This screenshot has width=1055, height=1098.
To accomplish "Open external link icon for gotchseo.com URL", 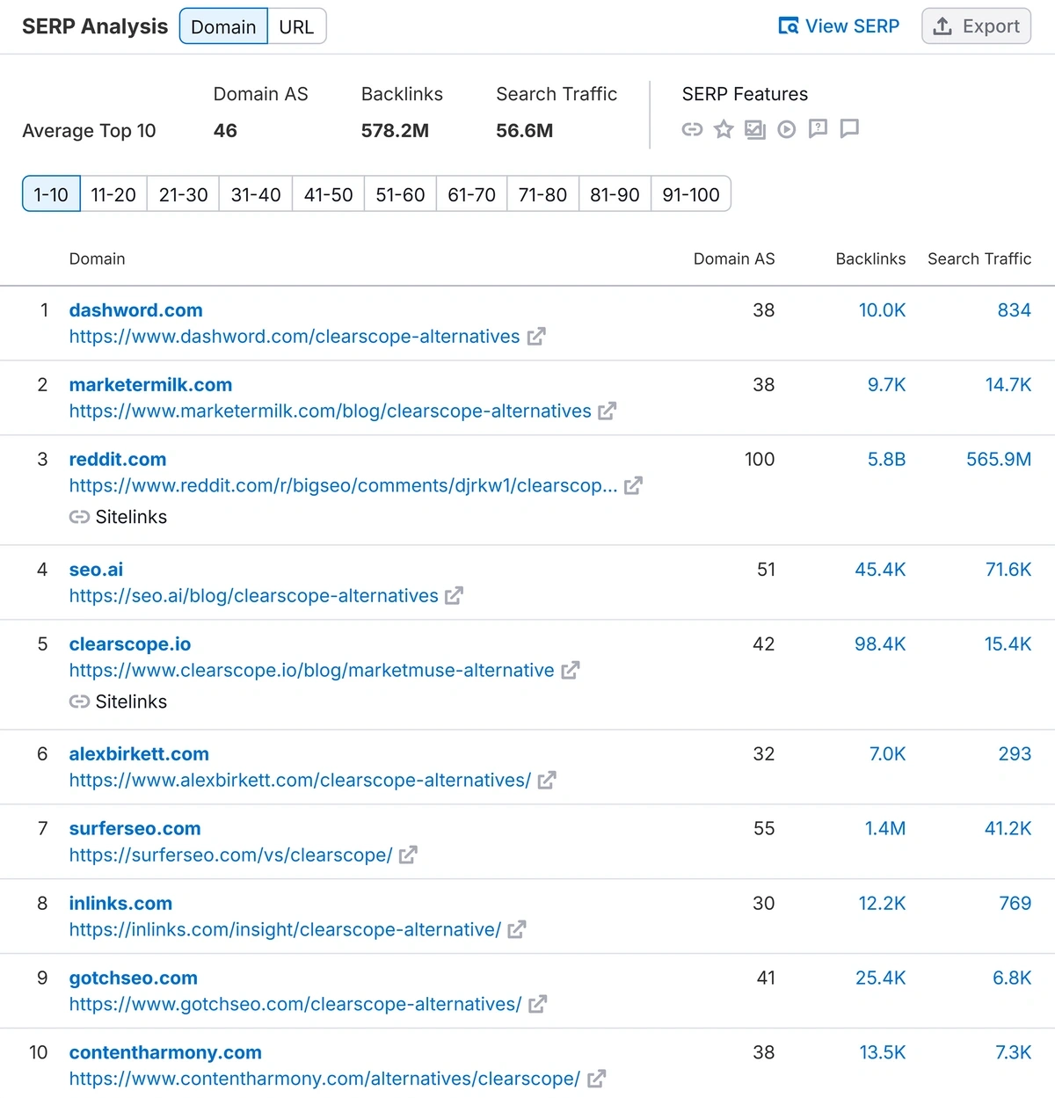I will (x=538, y=1005).
